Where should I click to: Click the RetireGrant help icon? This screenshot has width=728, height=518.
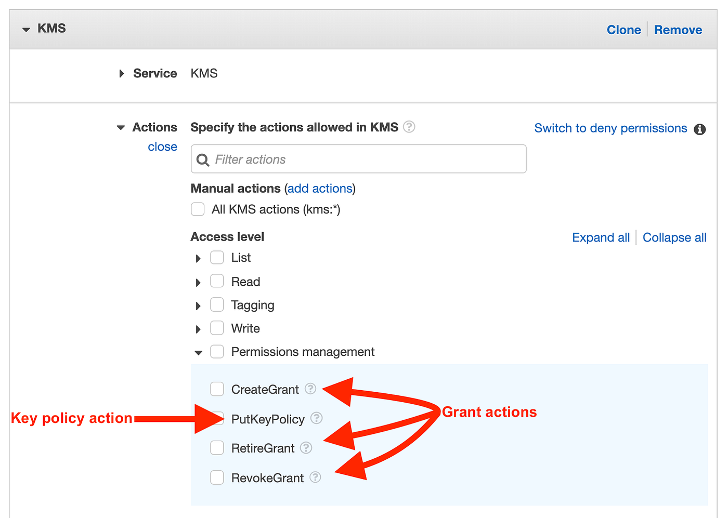point(306,448)
